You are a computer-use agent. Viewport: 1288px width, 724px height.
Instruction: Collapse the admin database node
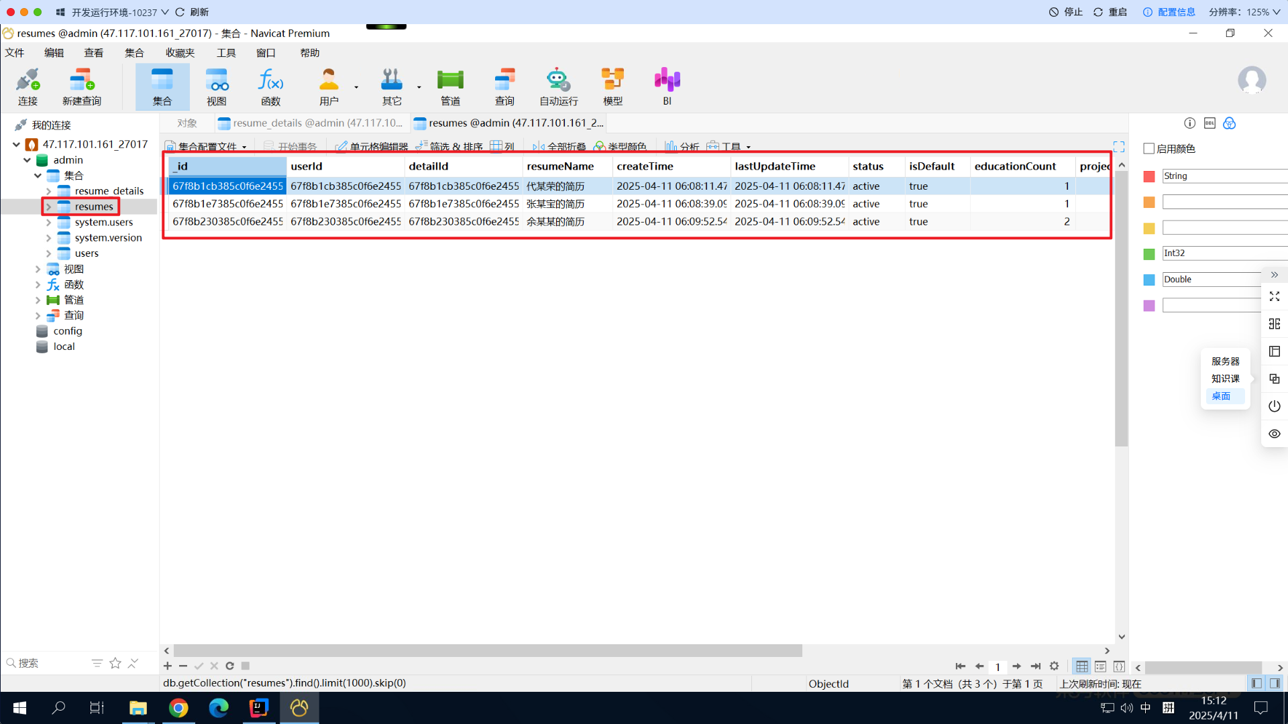pos(27,160)
